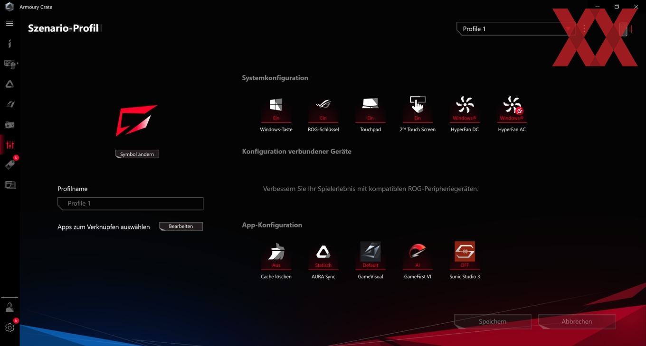Toggle the Cache löschen option
Viewport: 646px width, 346px height.
tap(276, 256)
